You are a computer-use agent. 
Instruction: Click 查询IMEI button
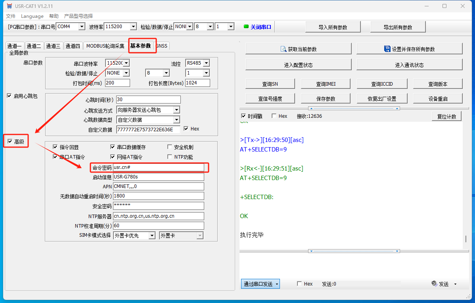click(x=326, y=84)
